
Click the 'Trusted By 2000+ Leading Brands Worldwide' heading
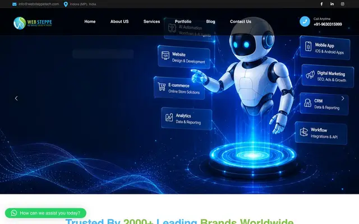[179, 221]
